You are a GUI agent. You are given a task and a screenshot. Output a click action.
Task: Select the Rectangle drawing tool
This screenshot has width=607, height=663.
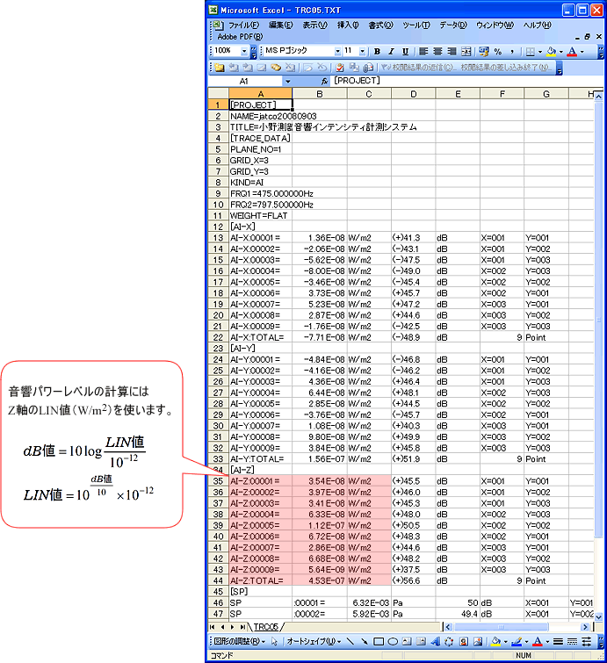(x=379, y=642)
